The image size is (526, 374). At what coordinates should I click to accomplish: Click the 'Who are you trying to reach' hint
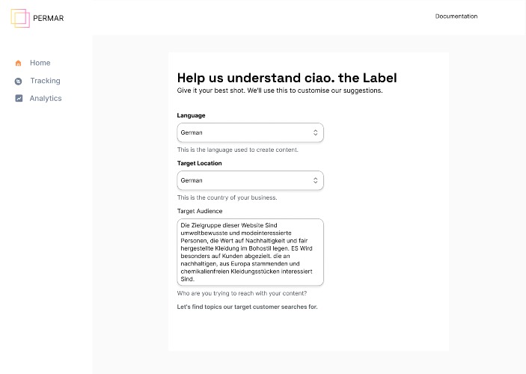242,293
